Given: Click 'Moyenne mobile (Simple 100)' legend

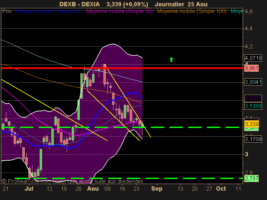Looking at the screenshot, I should [x=192, y=11].
